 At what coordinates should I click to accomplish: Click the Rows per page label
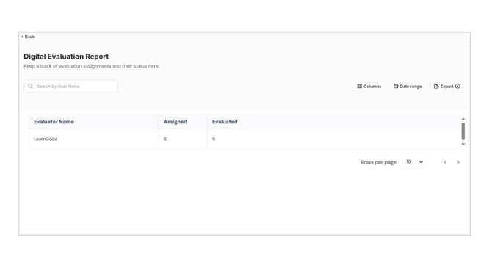tap(378, 162)
